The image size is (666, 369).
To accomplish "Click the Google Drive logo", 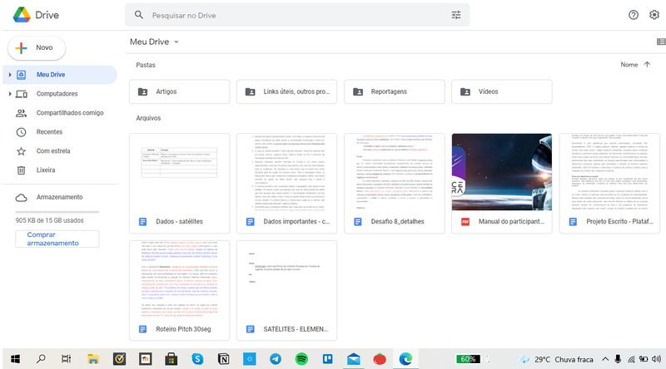I will coord(22,15).
